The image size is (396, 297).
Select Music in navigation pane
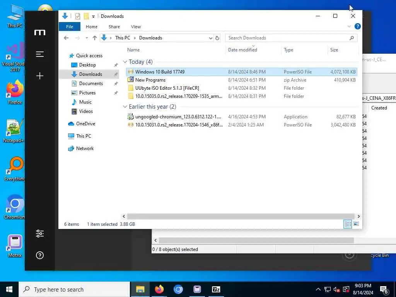point(85,102)
